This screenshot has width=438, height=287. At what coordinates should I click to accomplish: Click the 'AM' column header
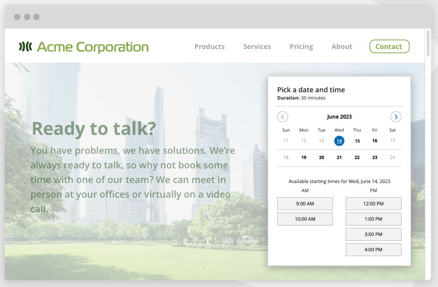click(x=305, y=190)
